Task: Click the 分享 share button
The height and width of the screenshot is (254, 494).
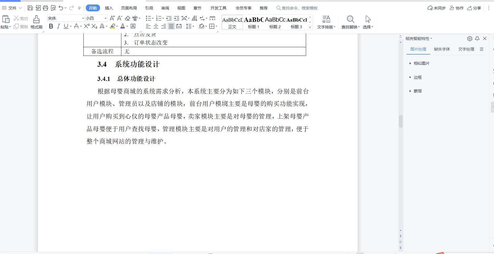Action: (x=474, y=8)
